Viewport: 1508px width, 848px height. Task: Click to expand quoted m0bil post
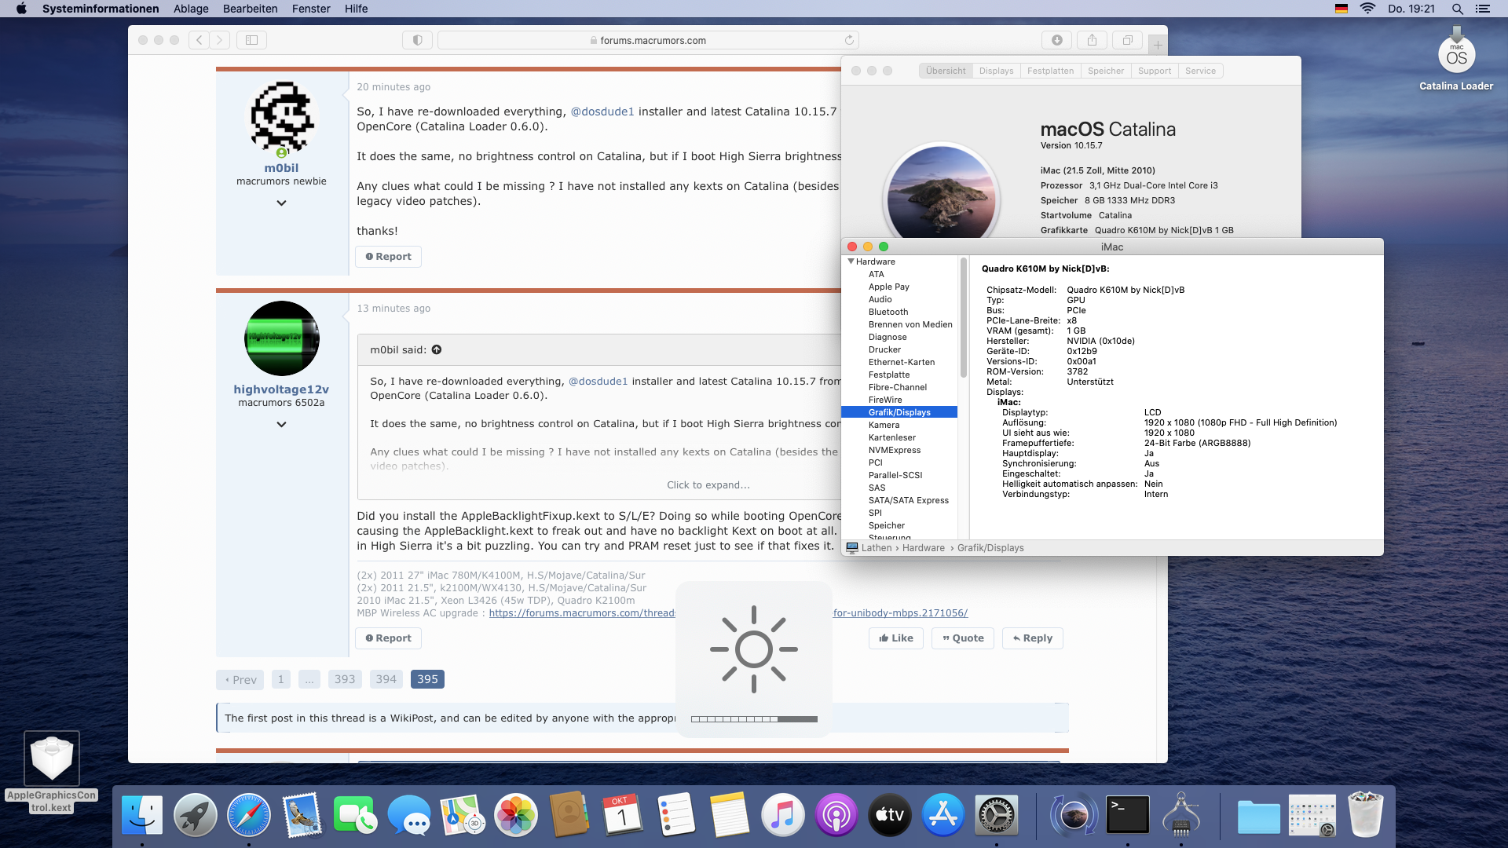(x=708, y=485)
